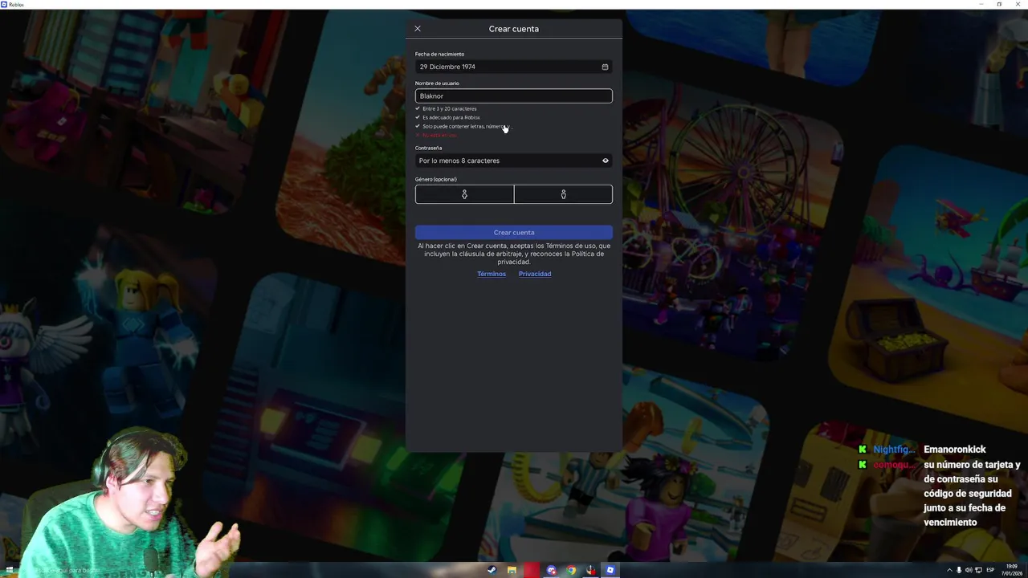Click the 'Fecha de nacimiento' label
This screenshot has height=578, width=1028.
pyautogui.click(x=439, y=54)
